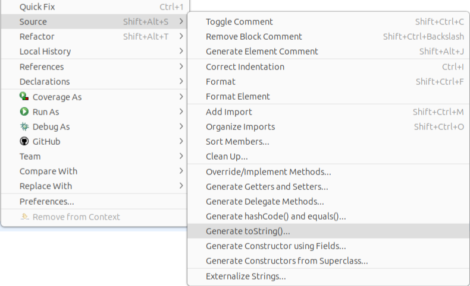
Task: Select Externalize Strings option
Action: pos(246,277)
